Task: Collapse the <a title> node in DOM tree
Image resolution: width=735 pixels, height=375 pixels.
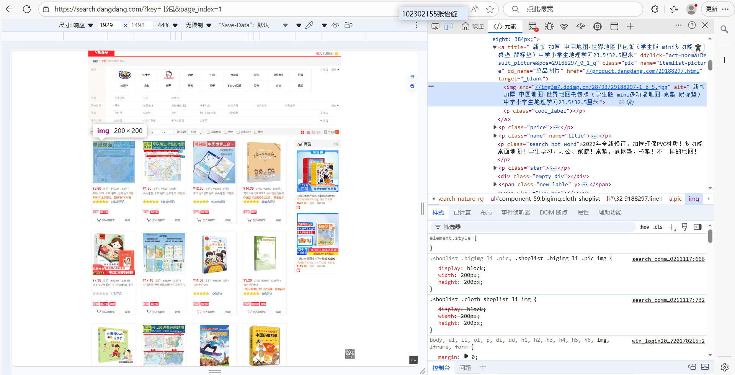Action: pyautogui.click(x=495, y=47)
